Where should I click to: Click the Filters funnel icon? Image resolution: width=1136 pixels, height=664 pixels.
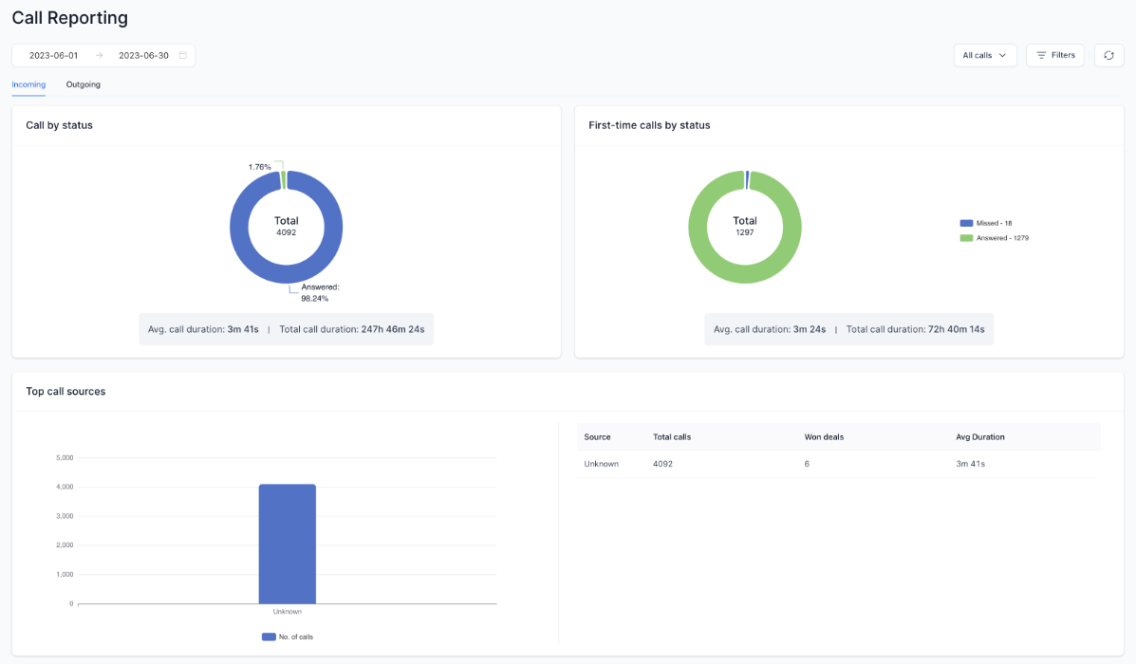(1041, 55)
